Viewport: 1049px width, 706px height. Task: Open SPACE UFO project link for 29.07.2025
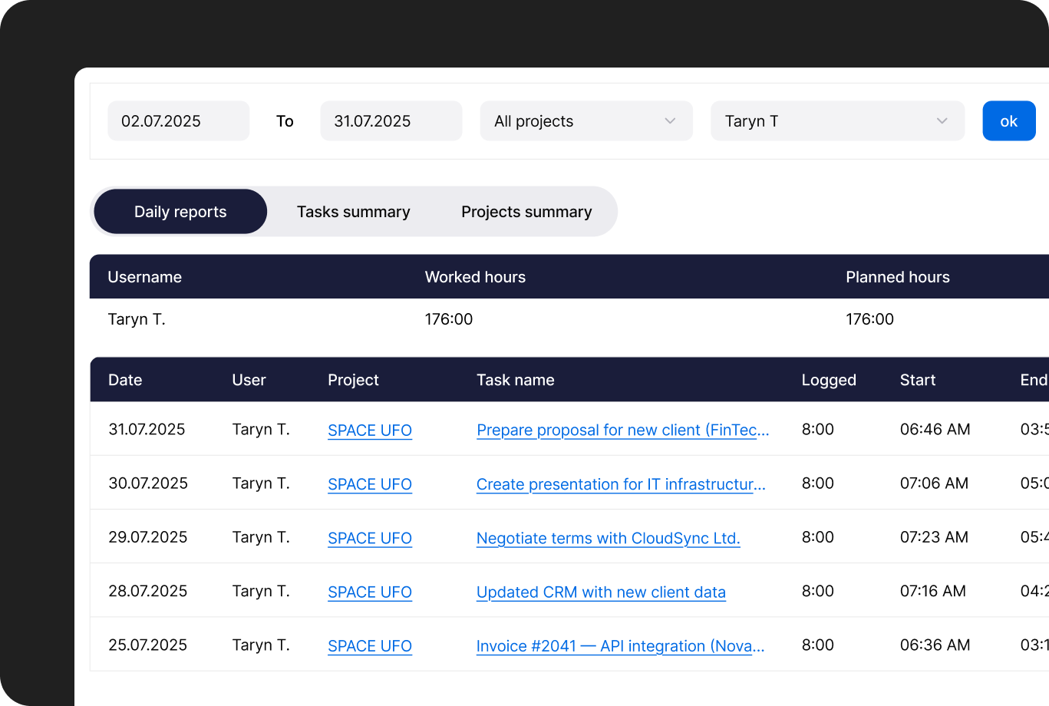pos(370,538)
